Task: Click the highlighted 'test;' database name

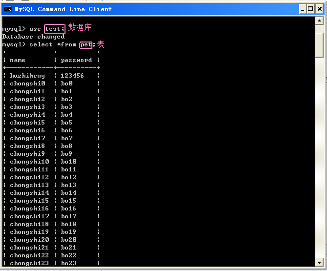Action: (x=54, y=29)
